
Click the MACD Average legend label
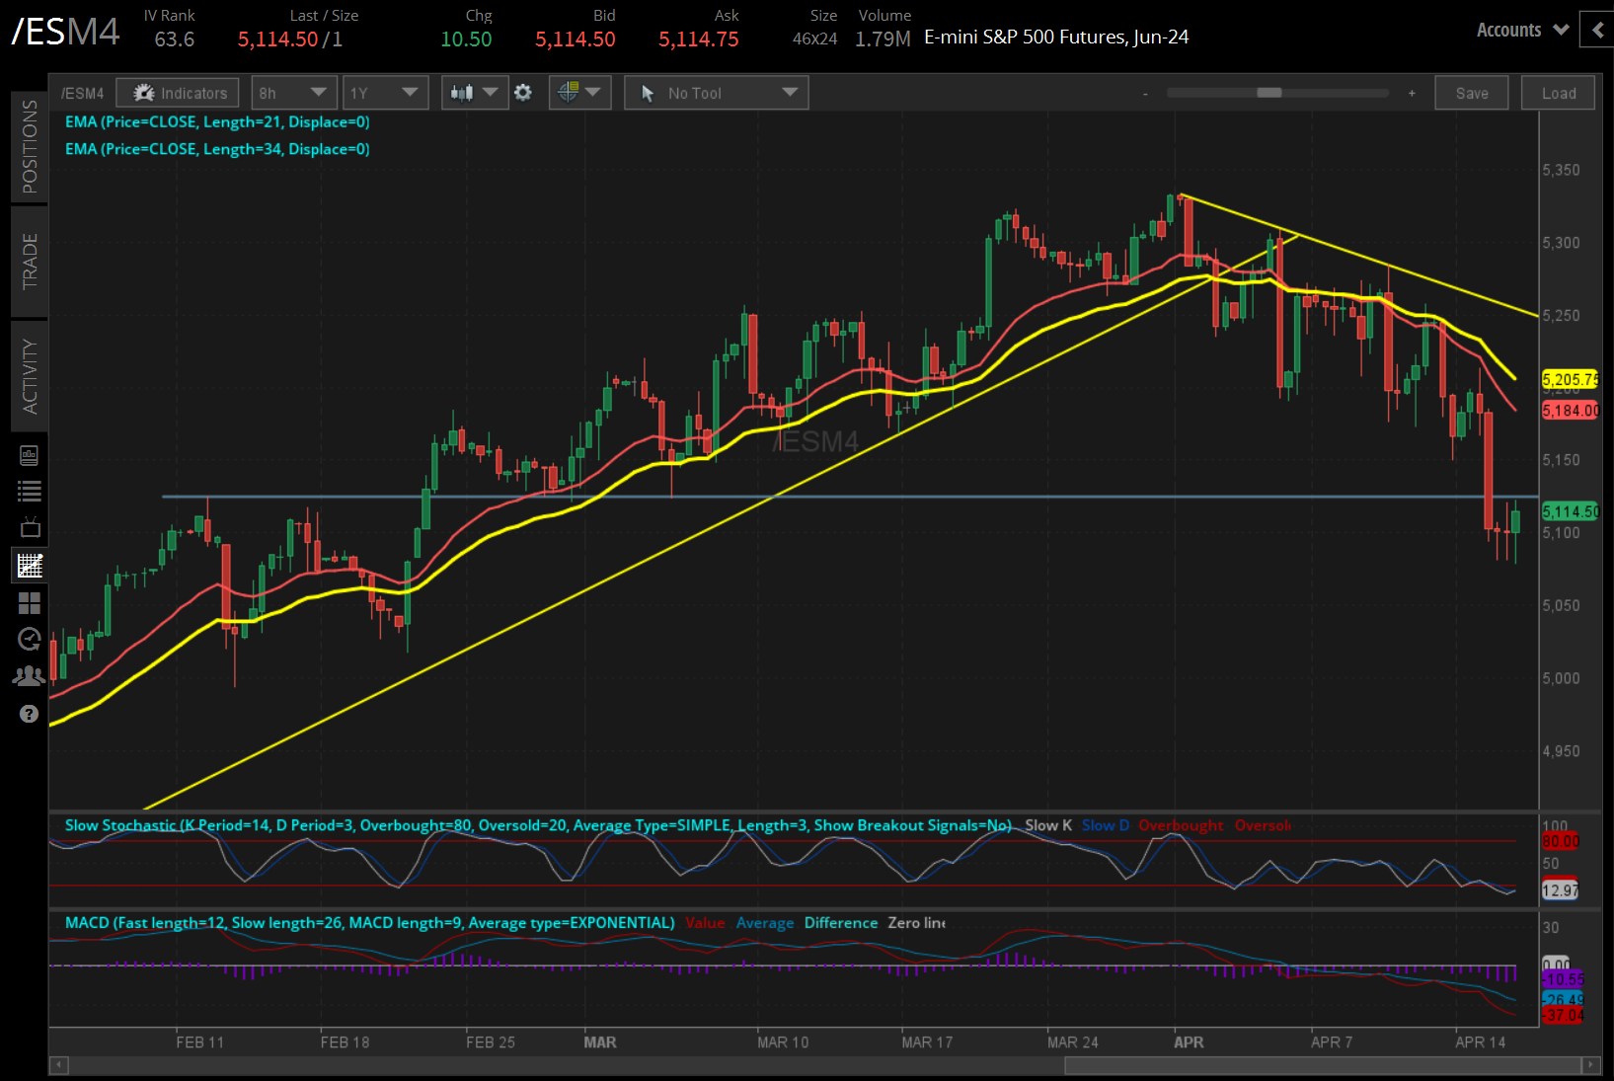(765, 923)
